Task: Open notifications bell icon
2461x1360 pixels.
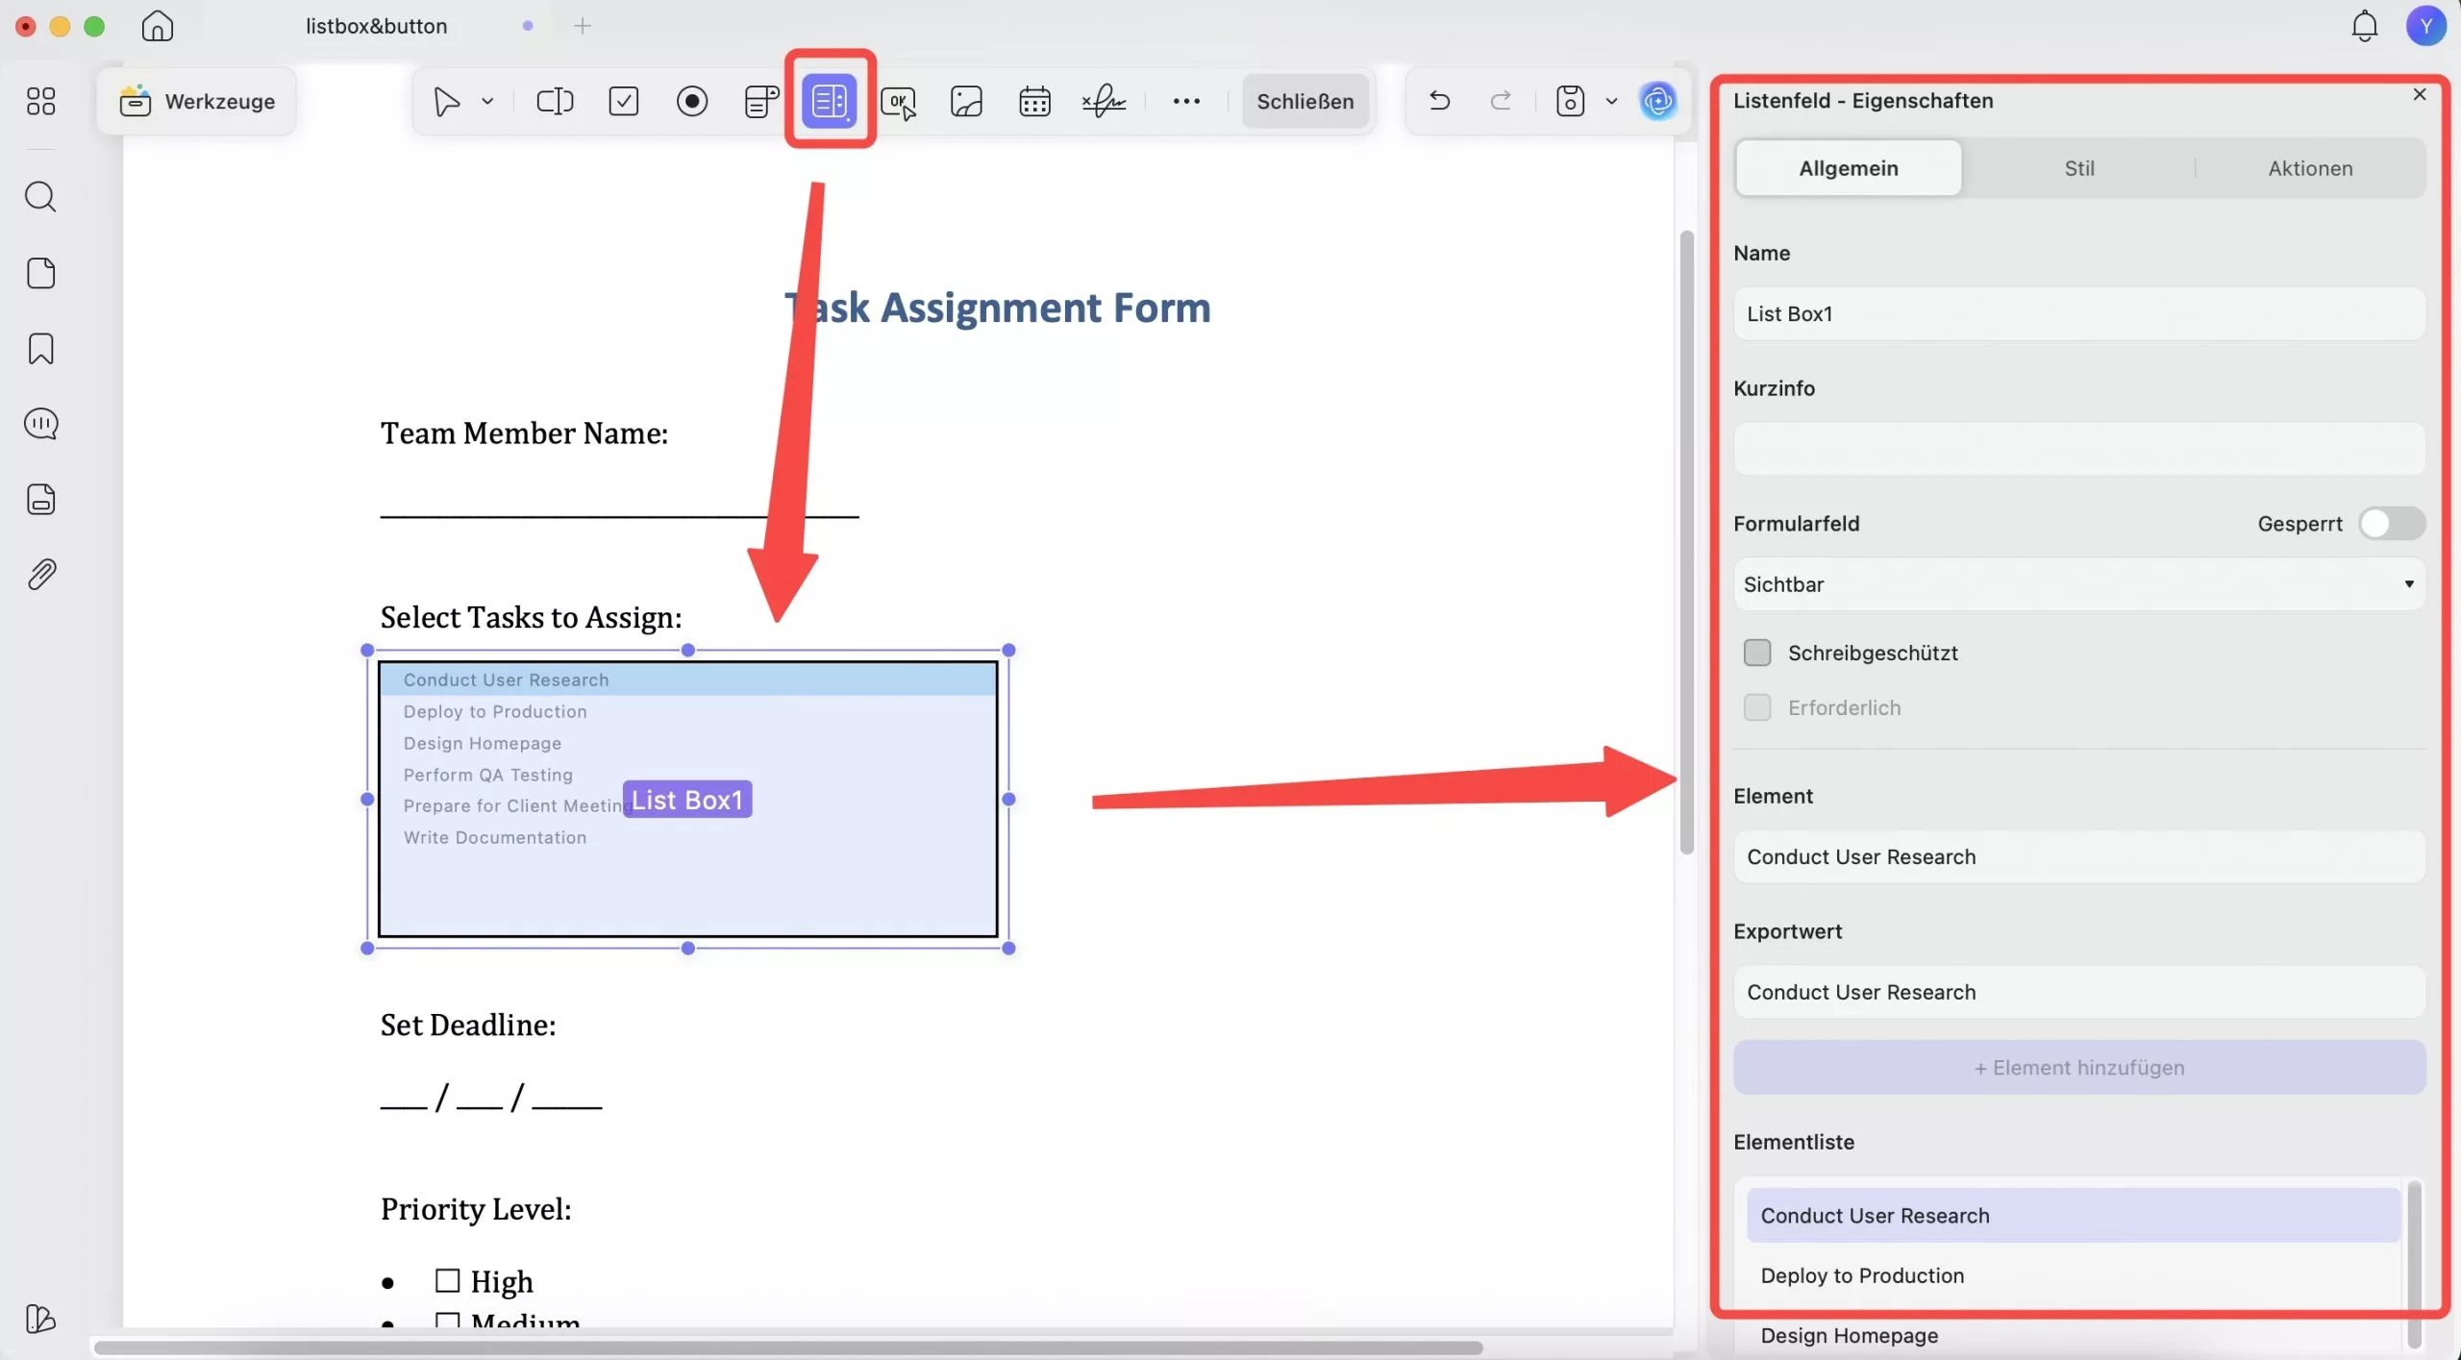Action: (x=2364, y=26)
